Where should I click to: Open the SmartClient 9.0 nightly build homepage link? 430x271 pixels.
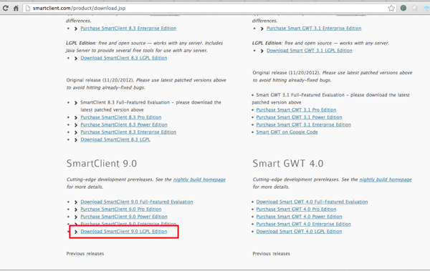click(x=199, y=179)
